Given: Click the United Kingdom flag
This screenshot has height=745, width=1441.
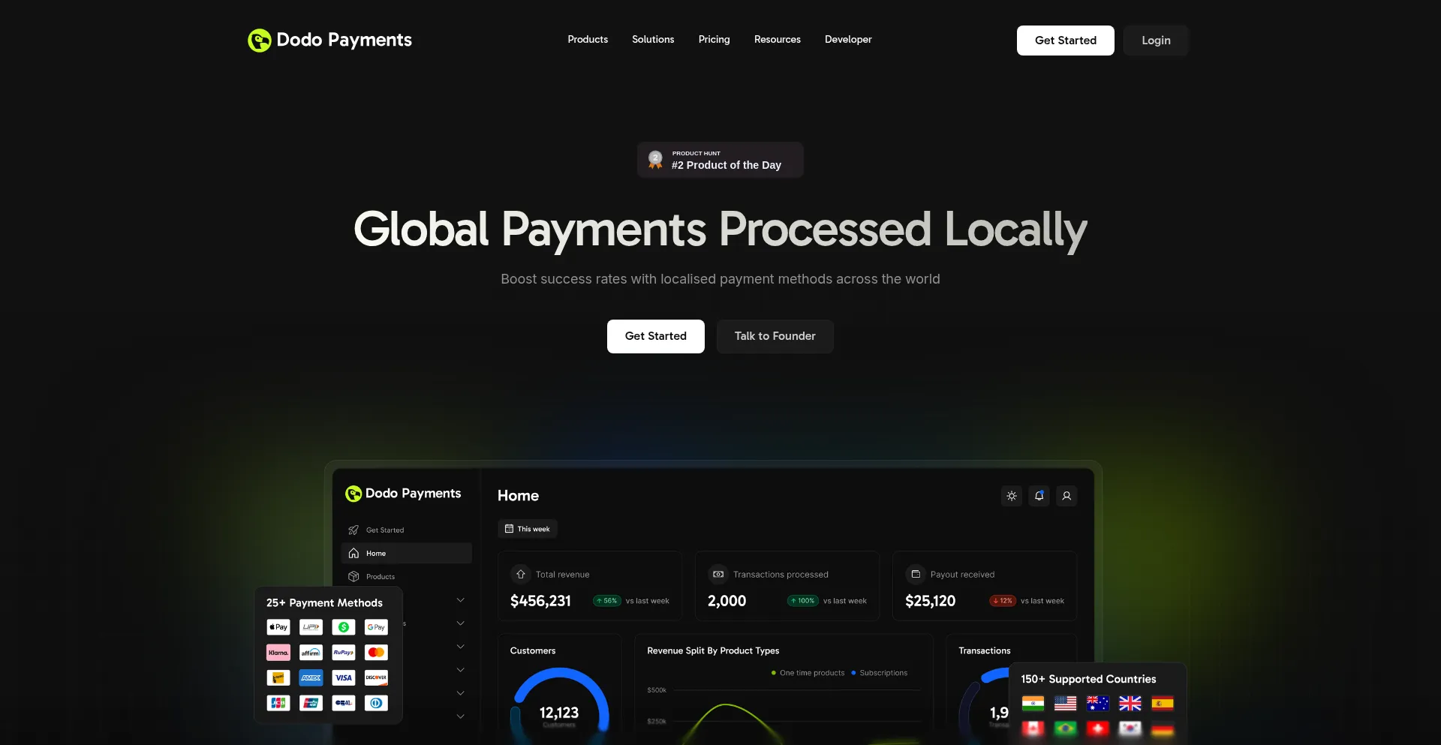Looking at the screenshot, I should coord(1130,704).
